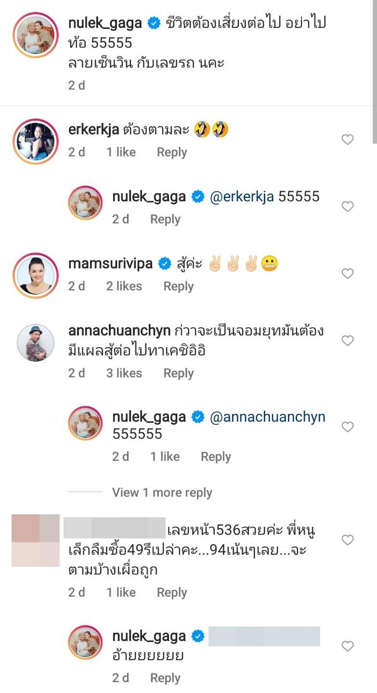377x693 pixels.
Task: Heart nulek_gaga's reply to @annachuanchyn
Action: [x=347, y=427]
